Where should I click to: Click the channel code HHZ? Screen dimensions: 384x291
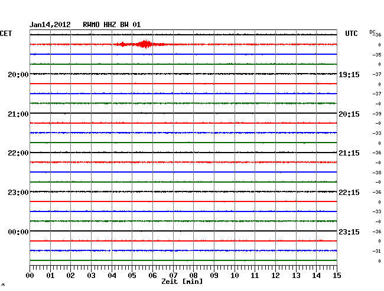pos(110,25)
